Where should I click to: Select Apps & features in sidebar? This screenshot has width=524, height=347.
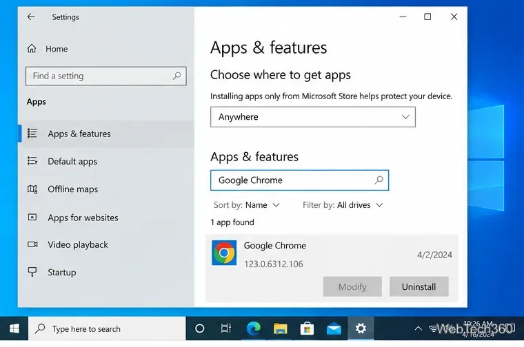106,134
